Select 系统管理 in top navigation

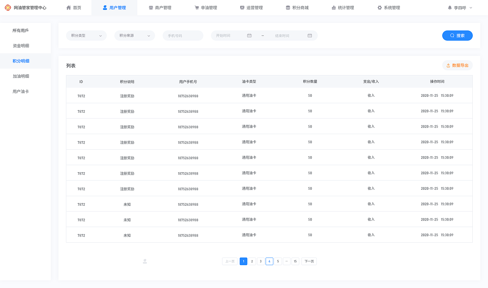click(389, 8)
